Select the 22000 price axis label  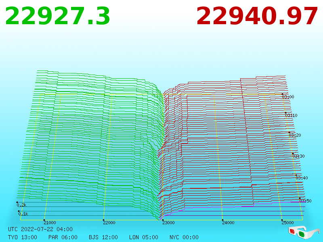(x=109, y=223)
